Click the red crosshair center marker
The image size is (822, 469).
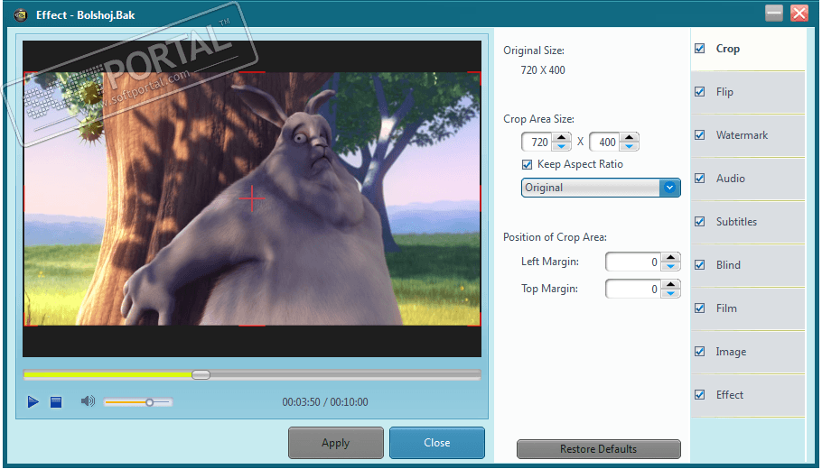tap(252, 198)
